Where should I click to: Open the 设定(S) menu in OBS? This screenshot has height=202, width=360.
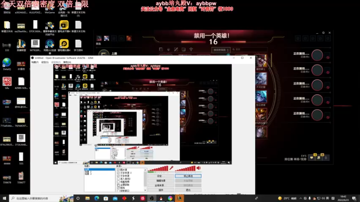pyautogui.click(x=45, y=62)
